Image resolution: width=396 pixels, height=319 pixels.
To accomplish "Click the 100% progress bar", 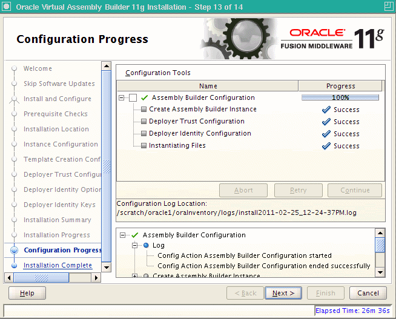I will coord(340,97).
